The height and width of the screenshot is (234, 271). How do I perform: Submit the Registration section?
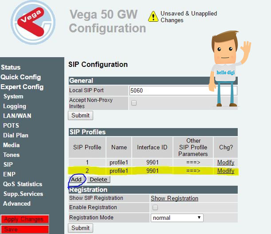point(81,228)
